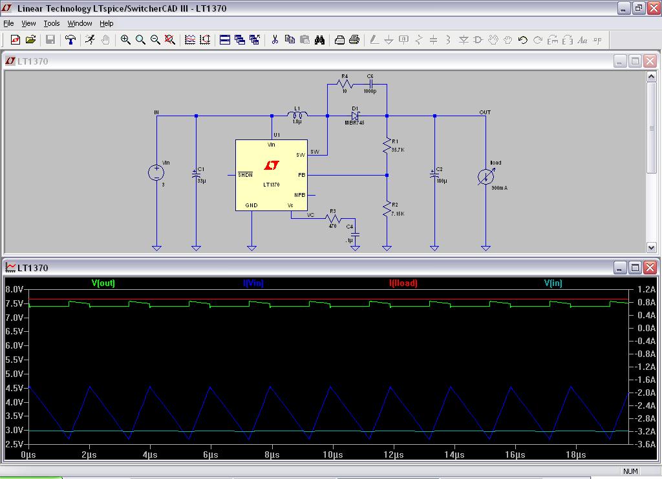Maximize the LT1370 waveform window

click(635, 267)
